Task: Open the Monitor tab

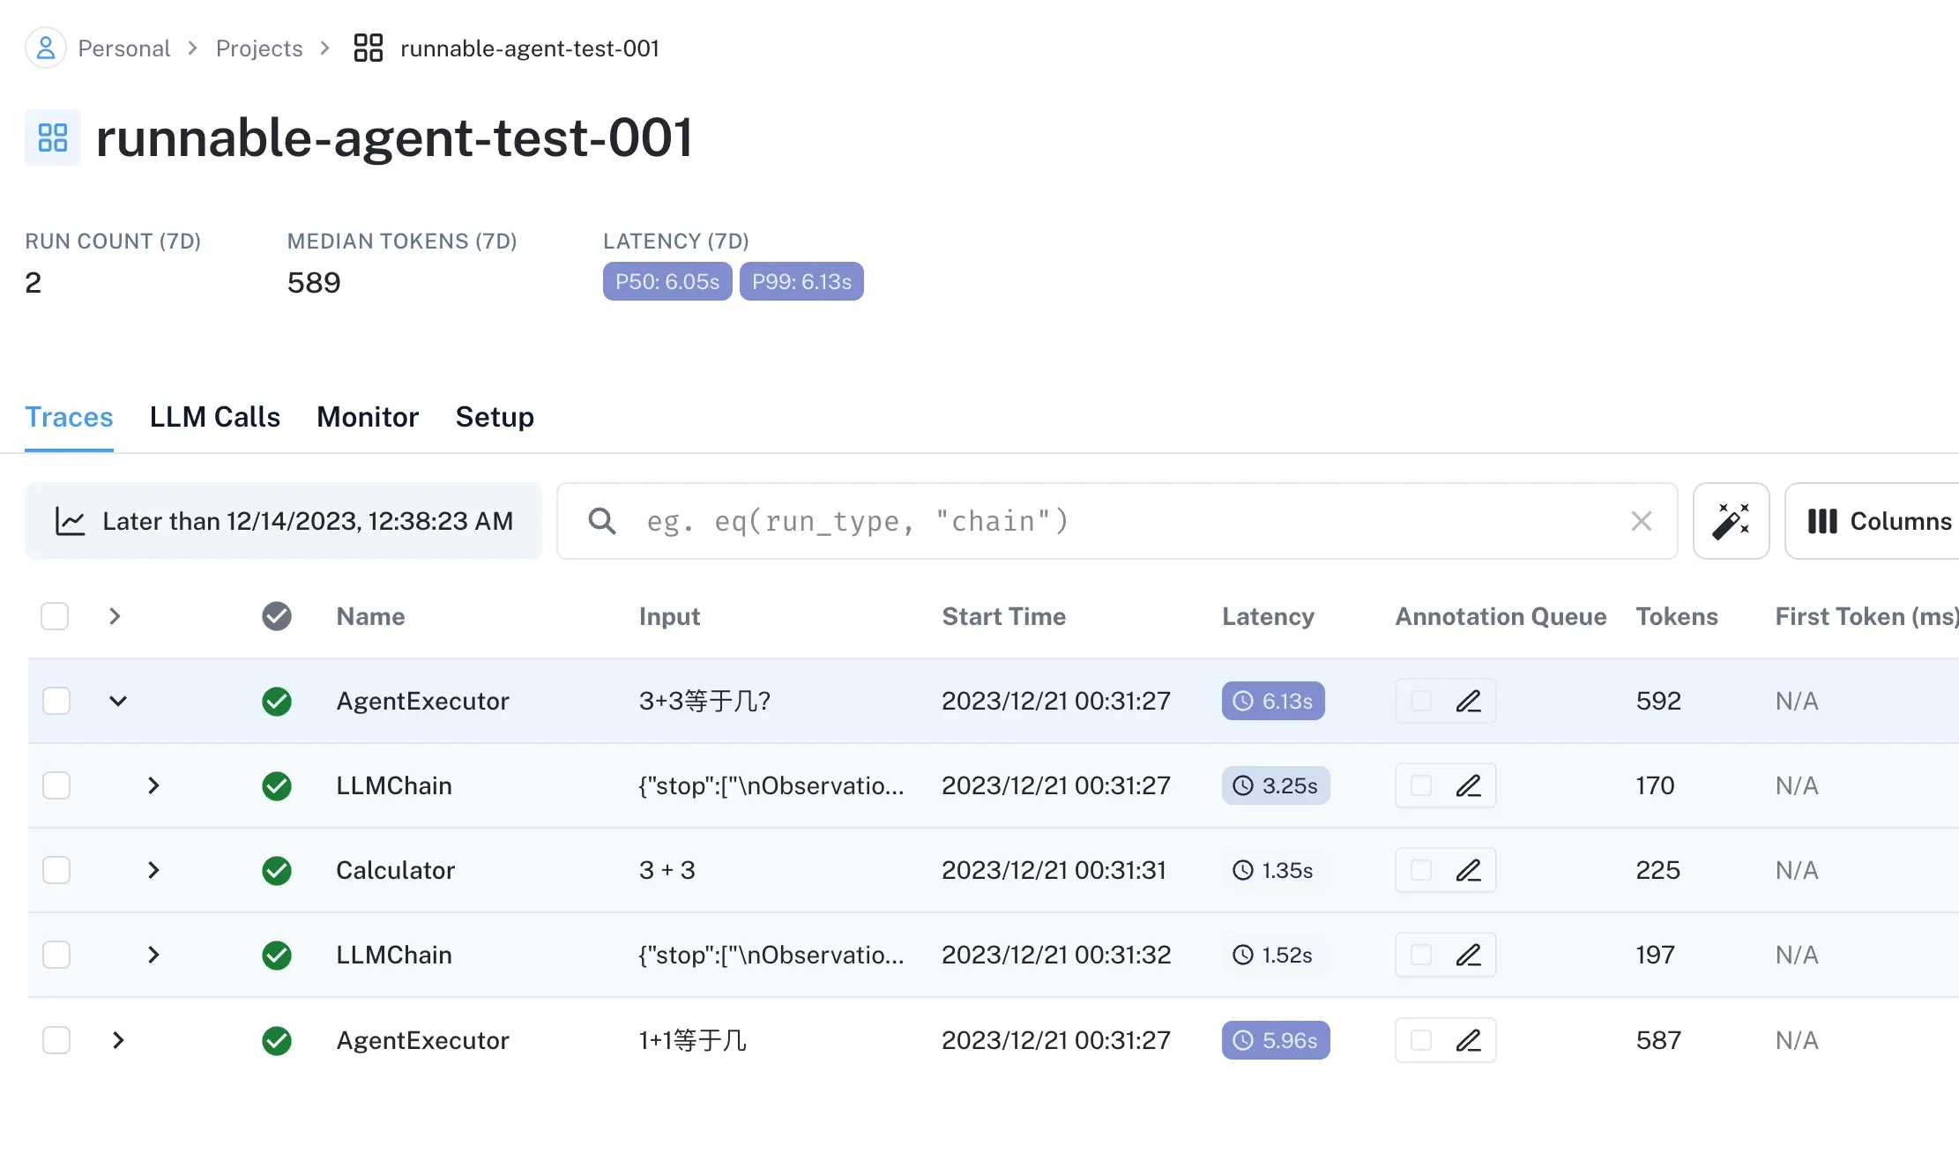Action: pos(368,417)
